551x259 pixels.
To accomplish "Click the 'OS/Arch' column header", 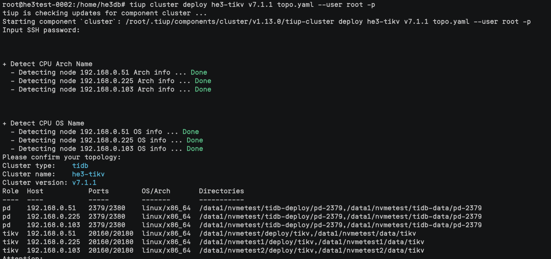I will coord(156,191).
